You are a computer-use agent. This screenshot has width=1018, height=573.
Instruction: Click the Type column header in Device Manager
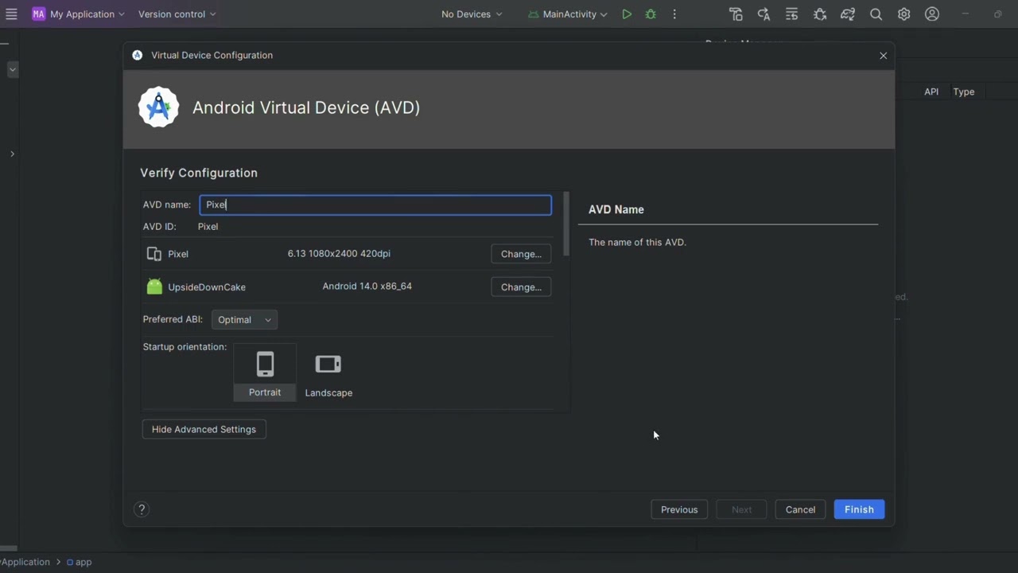coord(964,92)
